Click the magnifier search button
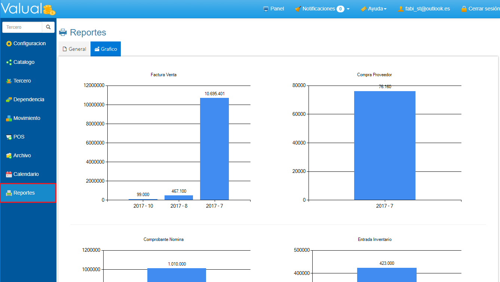The image size is (500, 282). click(x=48, y=27)
